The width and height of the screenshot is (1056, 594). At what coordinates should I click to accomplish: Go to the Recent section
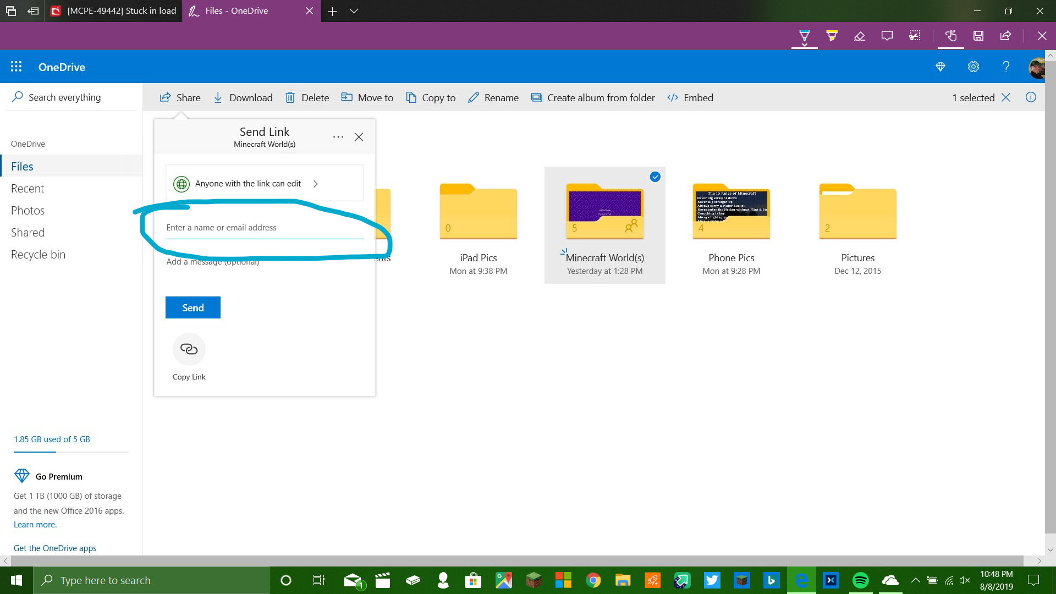pos(28,189)
